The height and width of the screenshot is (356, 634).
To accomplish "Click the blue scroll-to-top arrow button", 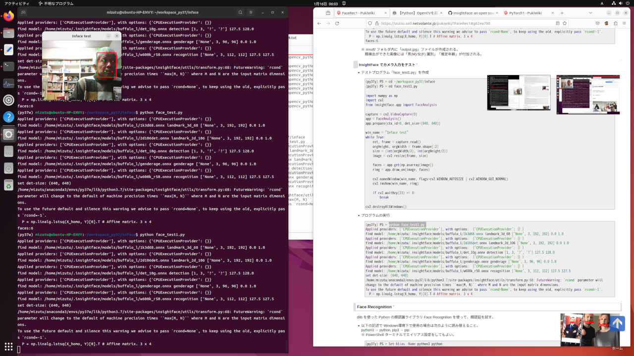I will pos(617,323).
